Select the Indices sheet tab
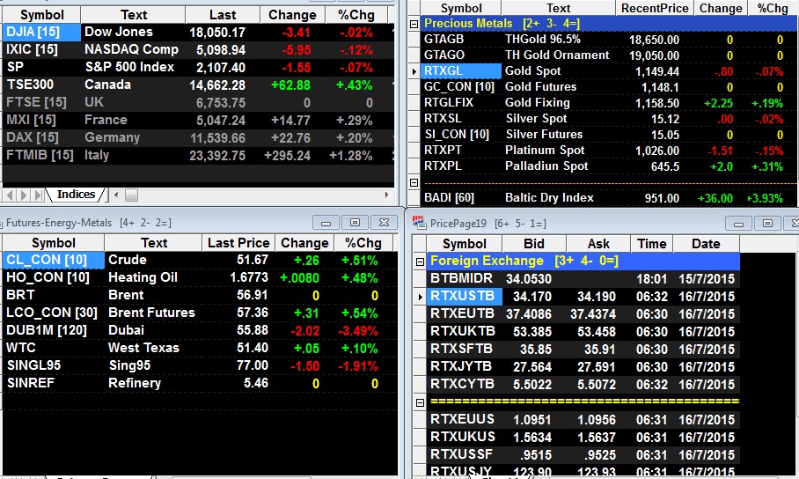Viewport: 799px width, 479px height. 76,195
